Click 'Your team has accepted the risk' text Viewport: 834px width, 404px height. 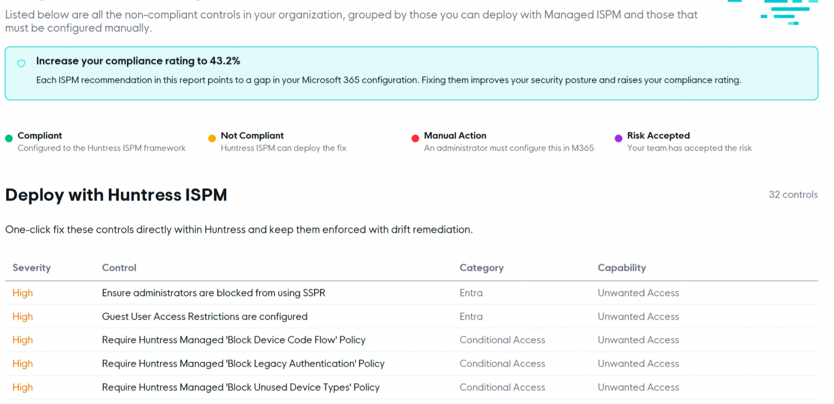pos(689,148)
